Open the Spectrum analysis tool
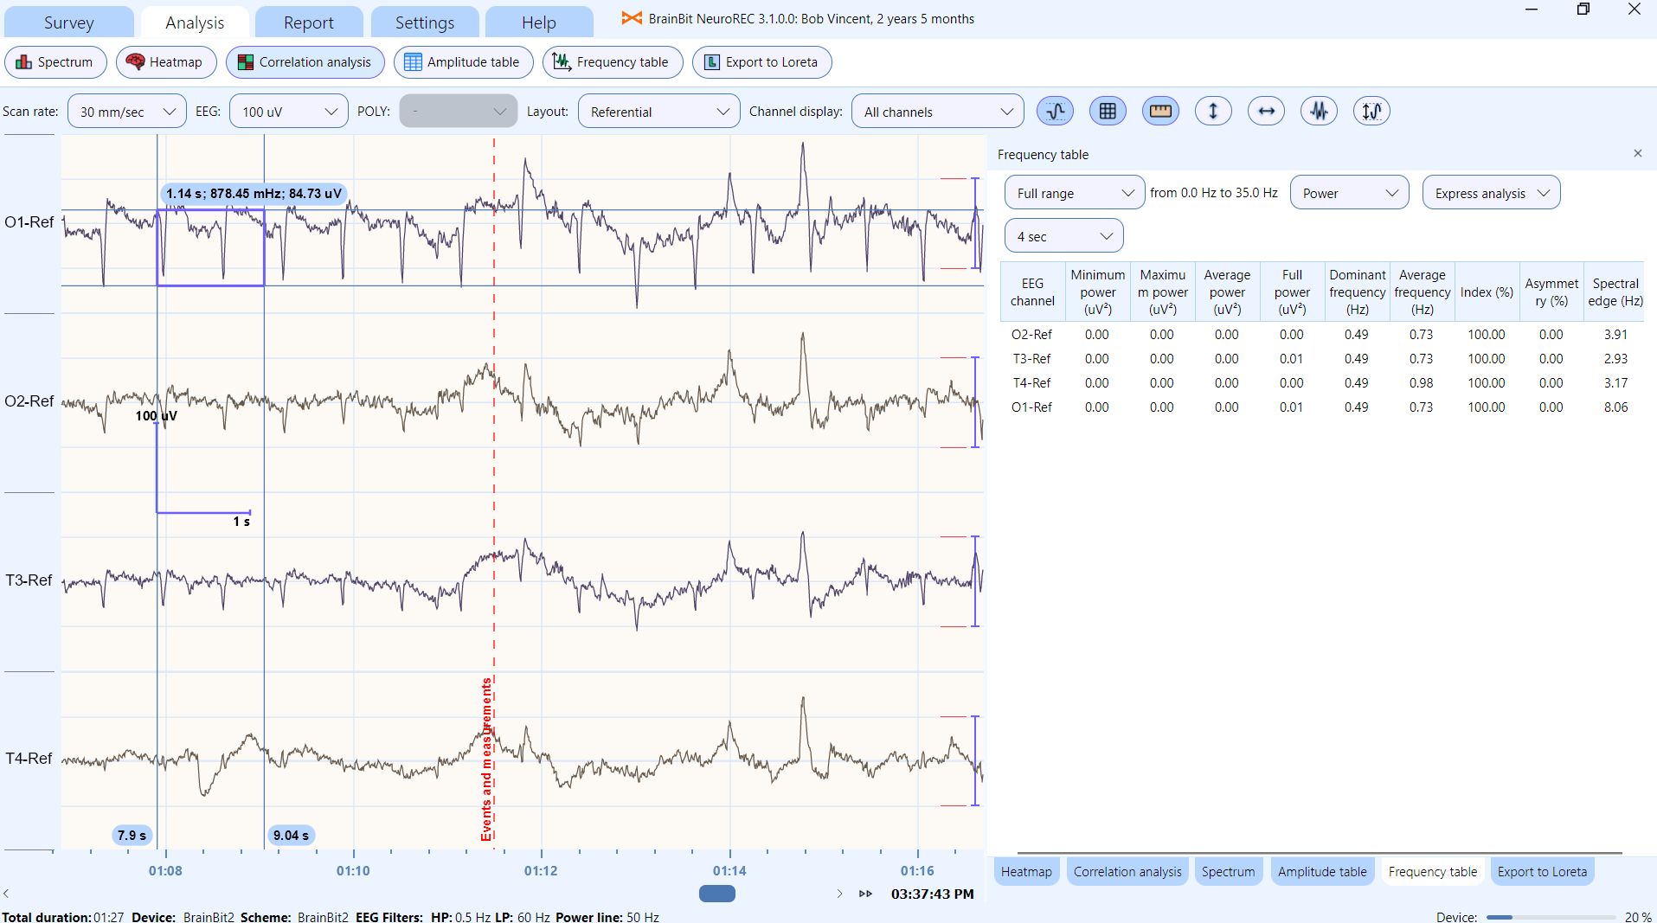The height and width of the screenshot is (923, 1657). [x=55, y=62]
